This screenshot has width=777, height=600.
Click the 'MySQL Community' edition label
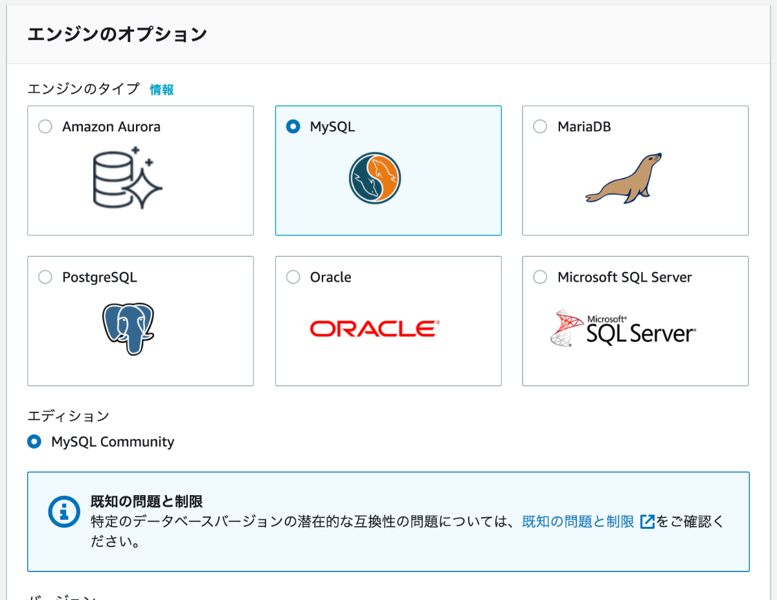113,442
